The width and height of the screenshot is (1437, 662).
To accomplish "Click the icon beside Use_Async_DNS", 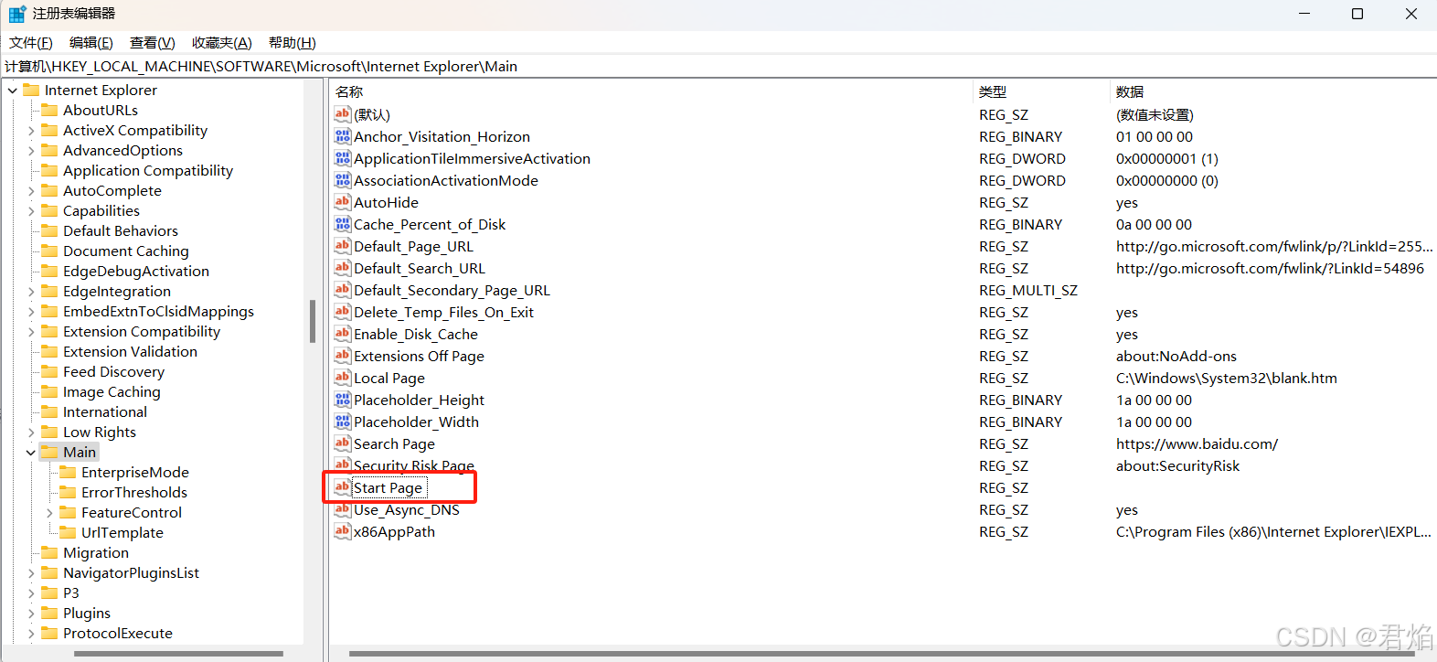I will (343, 509).
